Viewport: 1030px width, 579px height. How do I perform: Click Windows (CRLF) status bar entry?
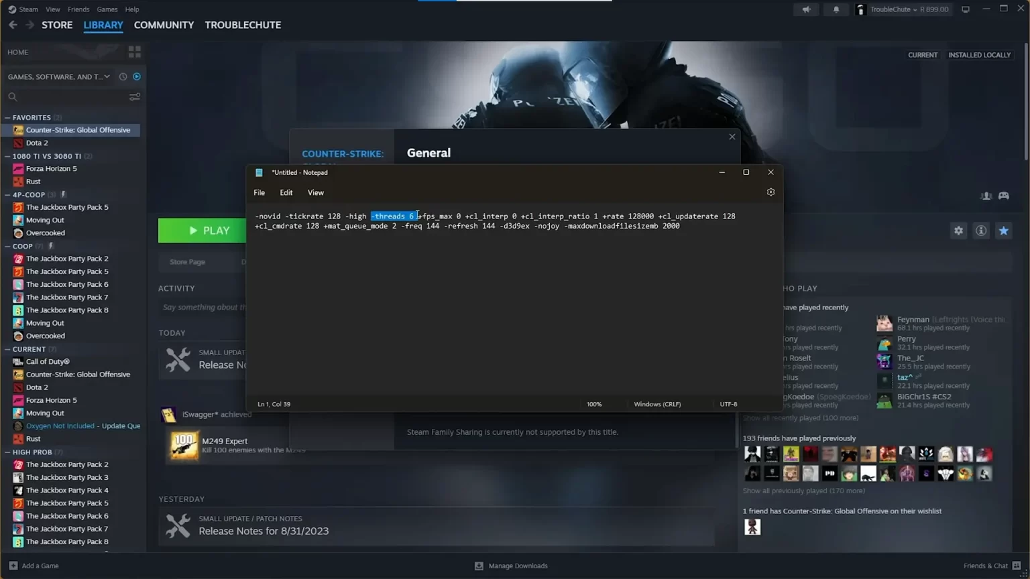657,404
